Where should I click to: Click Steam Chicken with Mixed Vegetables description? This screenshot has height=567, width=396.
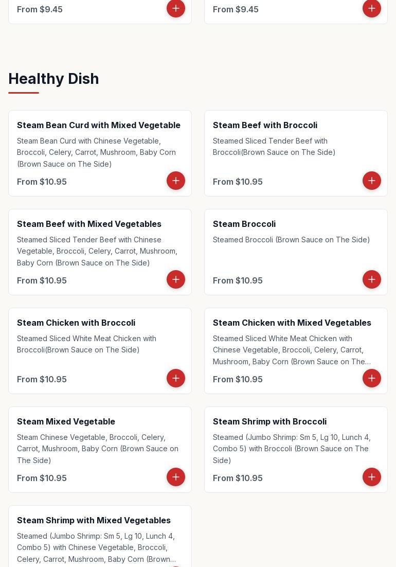point(292,350)
